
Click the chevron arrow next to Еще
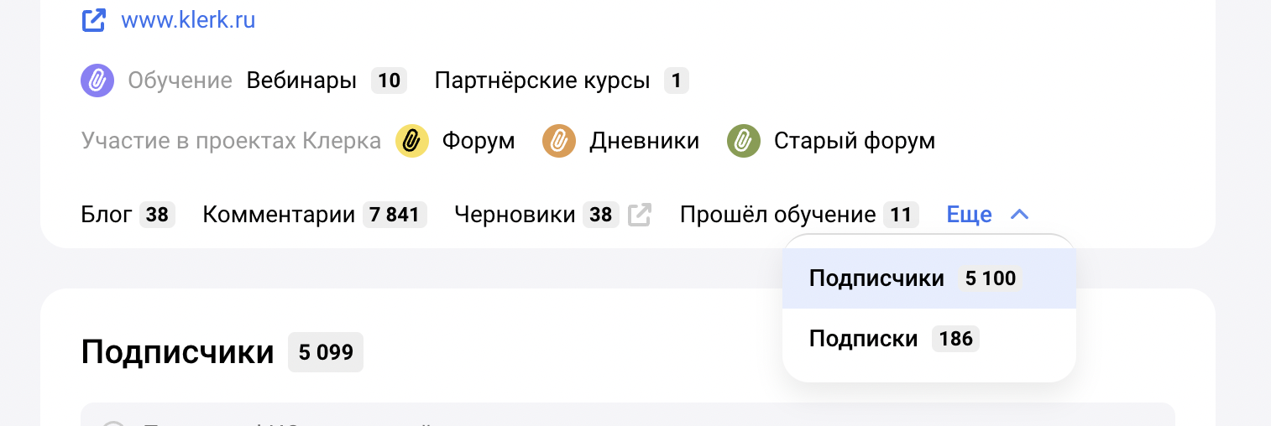tap(1019, 215)
